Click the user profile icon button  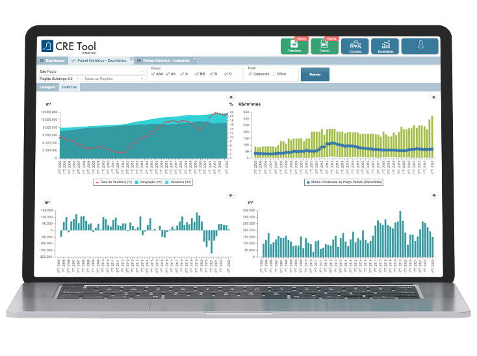coord(419,45)
